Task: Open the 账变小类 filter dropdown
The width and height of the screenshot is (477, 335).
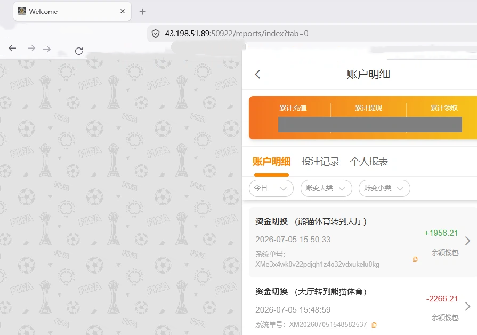Action: tap(384, 188)
